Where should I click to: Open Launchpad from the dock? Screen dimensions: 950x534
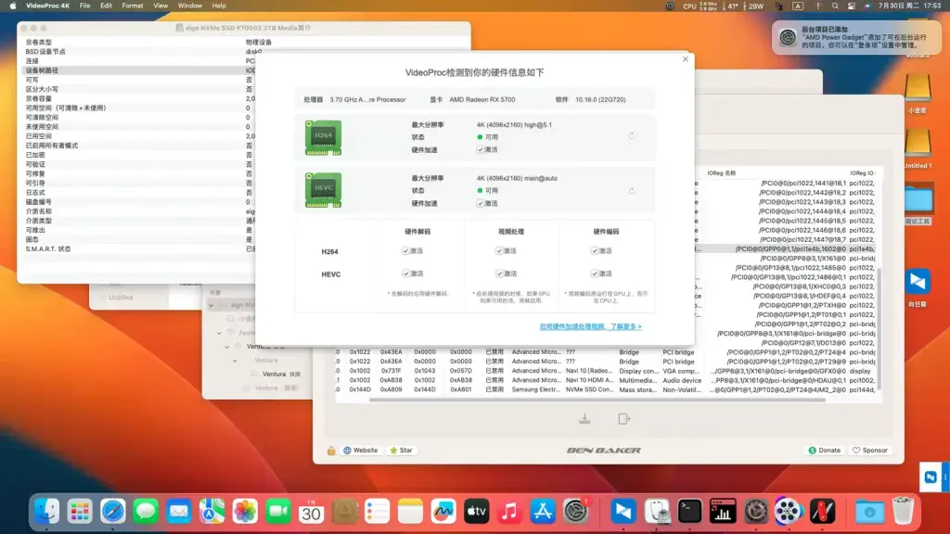(x=80, y=512)
